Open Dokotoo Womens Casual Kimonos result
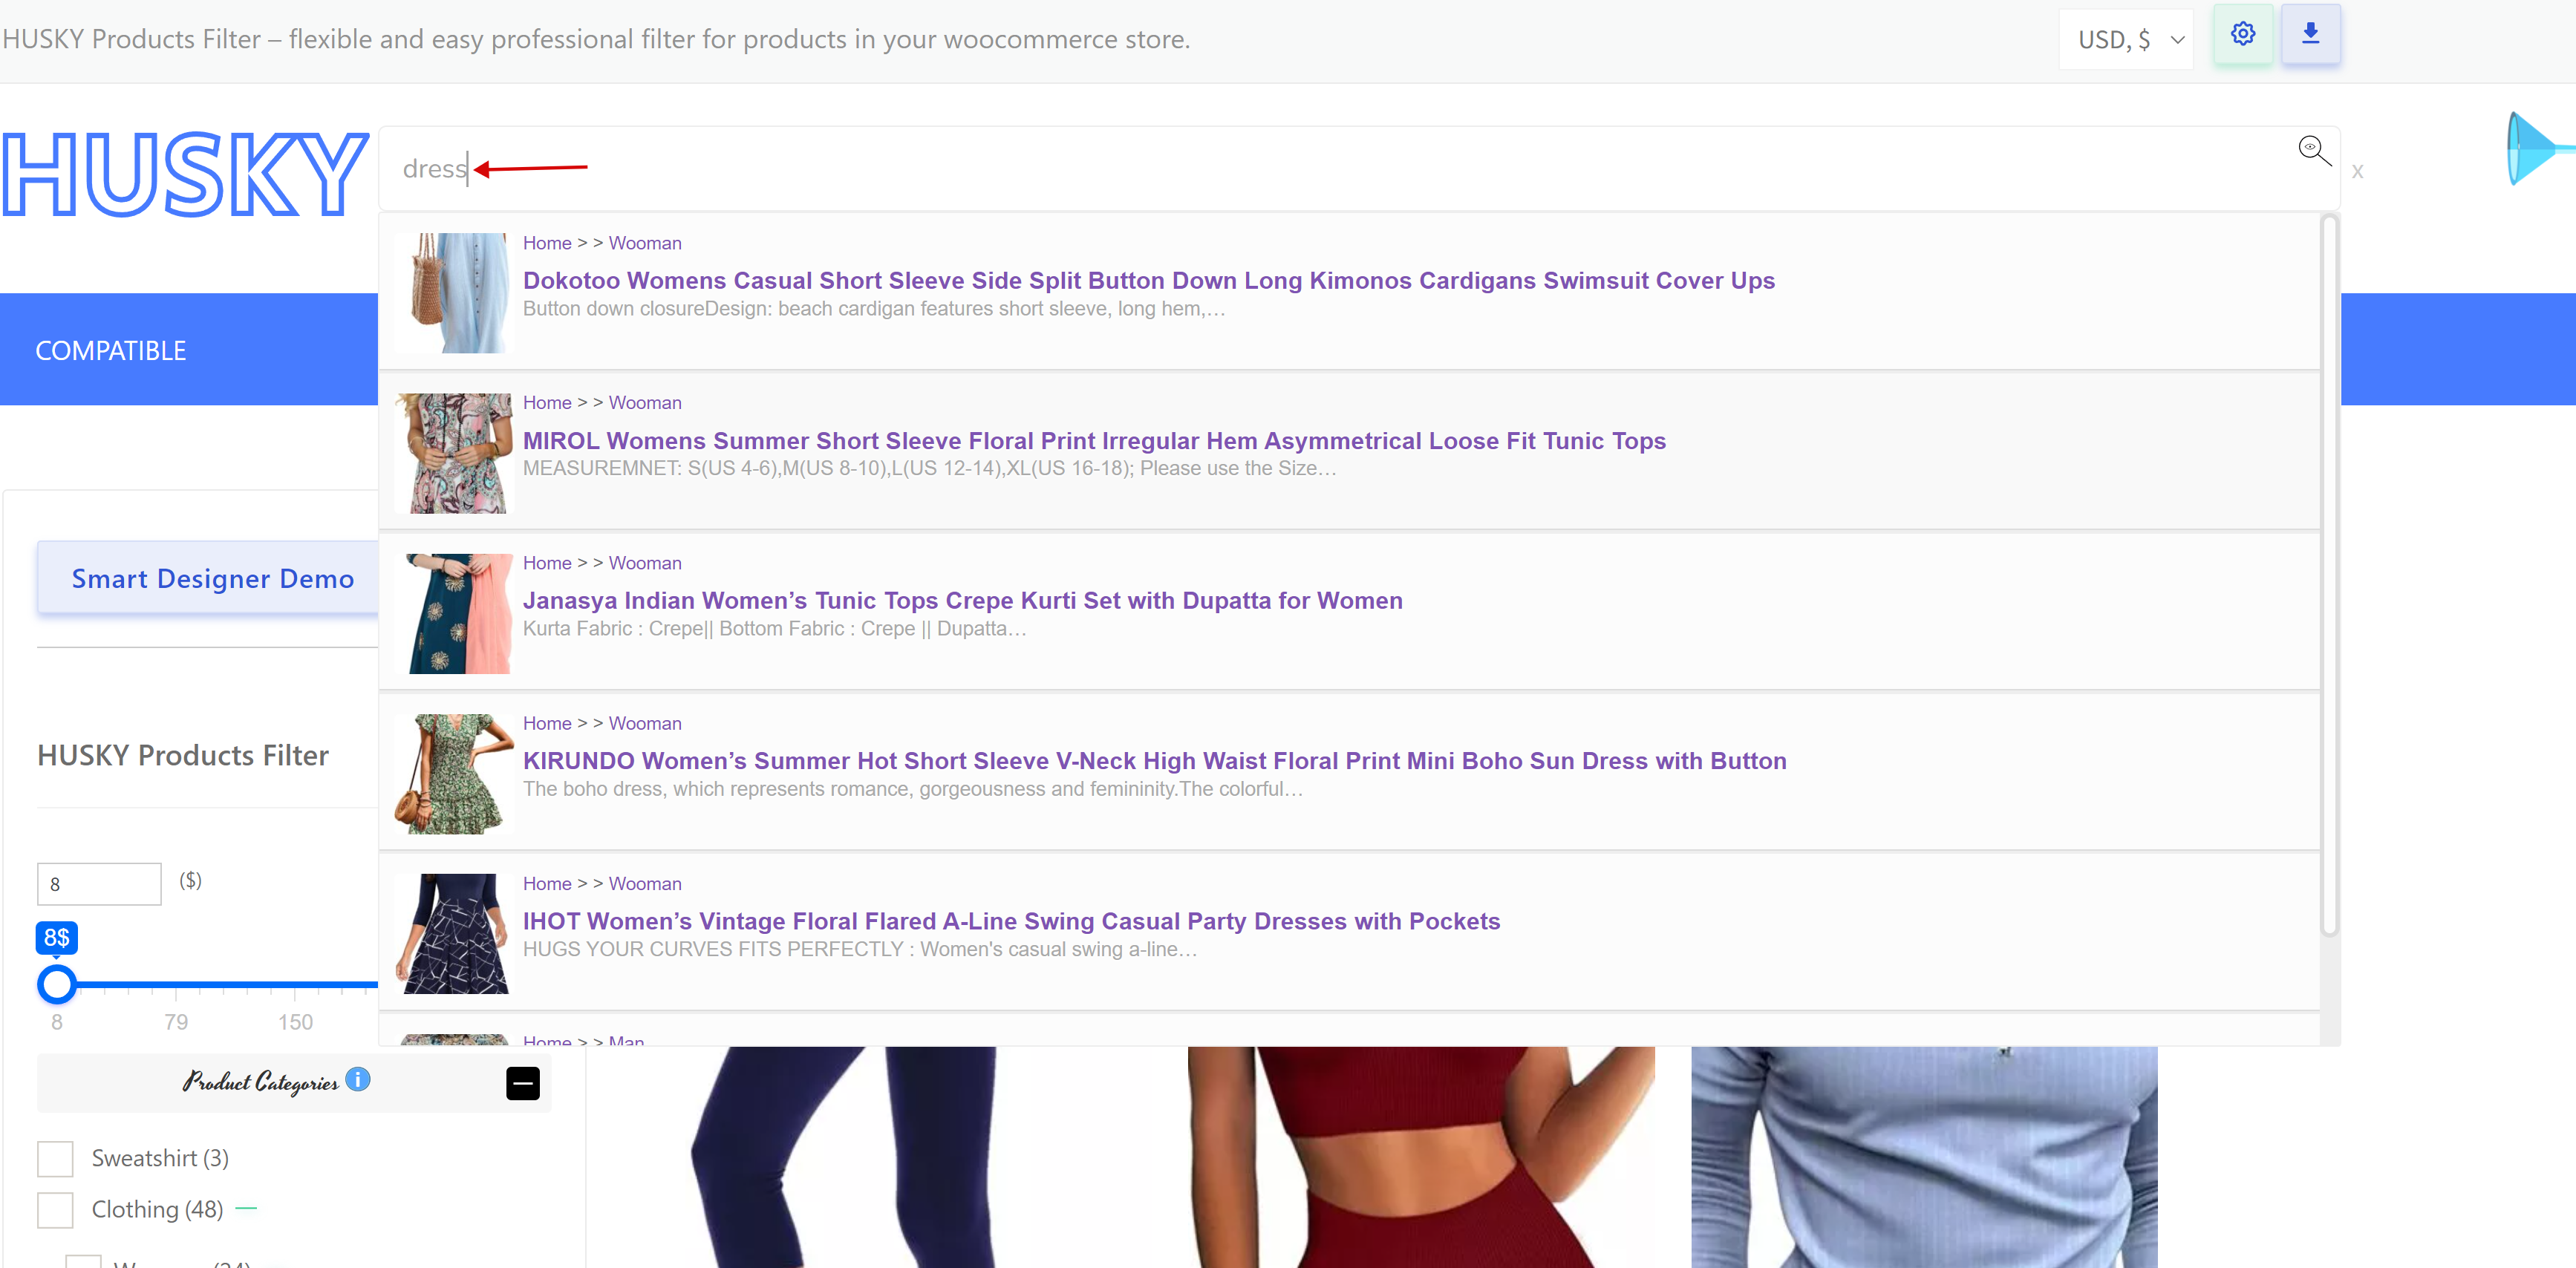 tap(1148, 280)
